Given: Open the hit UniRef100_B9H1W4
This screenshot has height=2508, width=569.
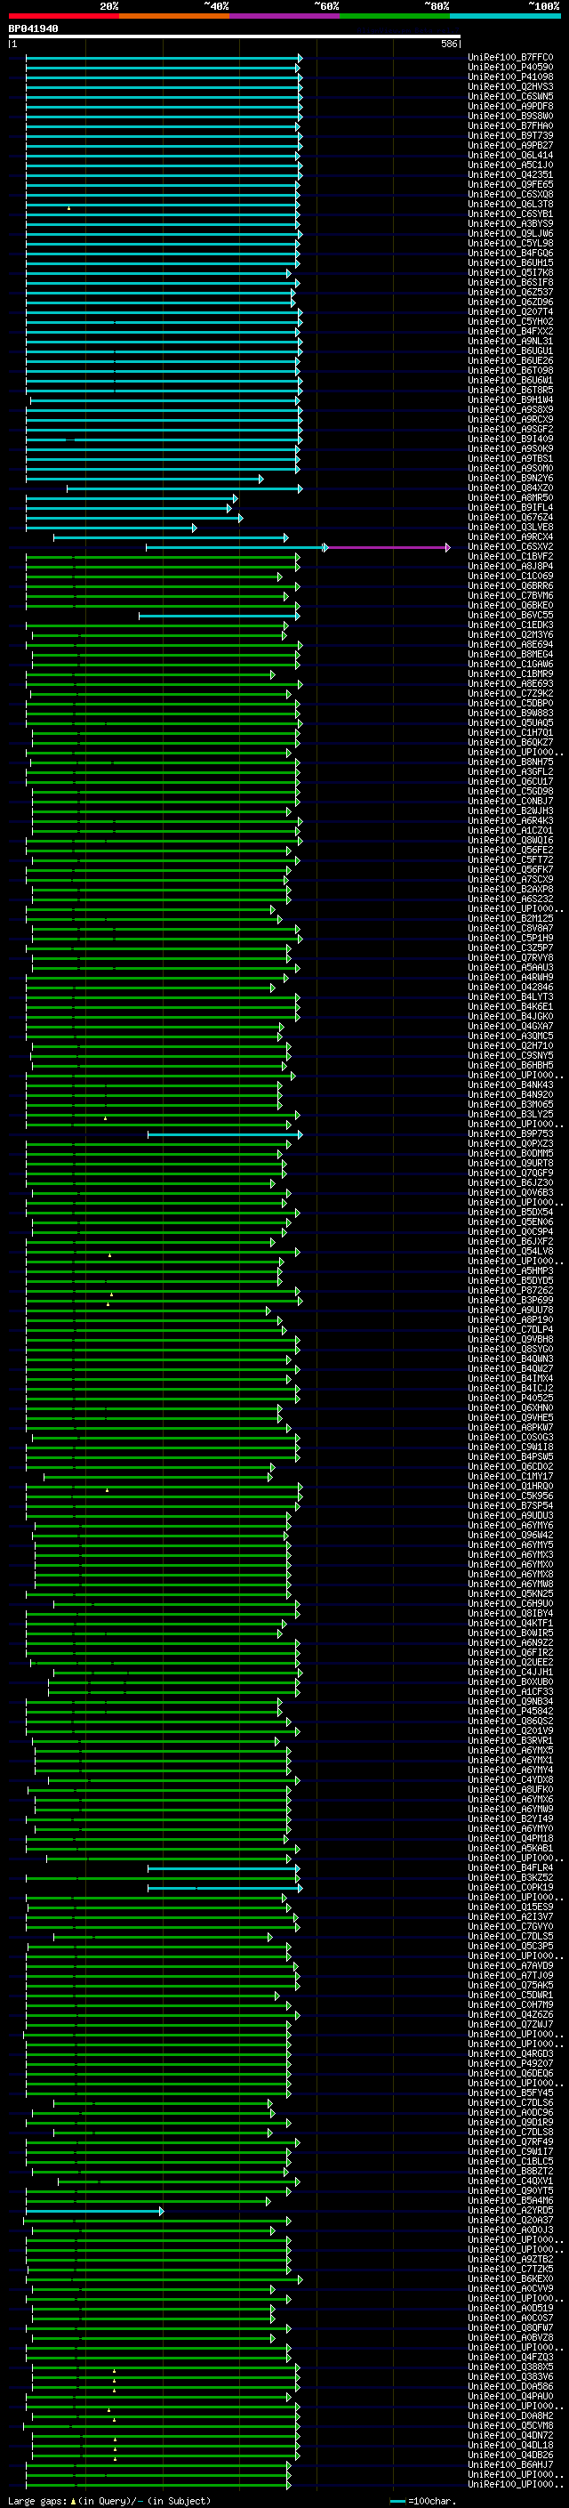Looking at the screenshot, I should coord(510,400).
